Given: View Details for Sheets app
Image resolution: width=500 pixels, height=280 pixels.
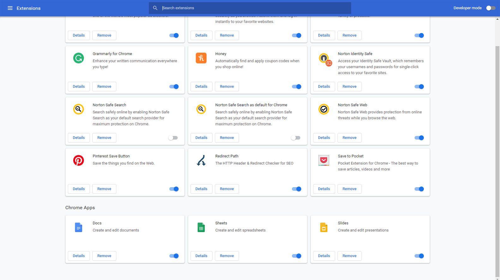Looking at the screenshot, I should (201, 256).
